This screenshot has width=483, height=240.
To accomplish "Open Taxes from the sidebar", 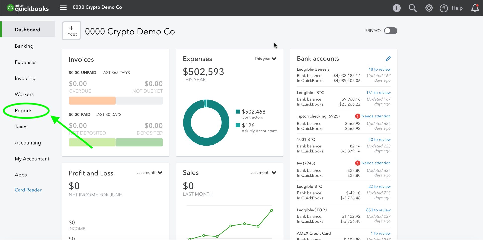I will click(x=21, y=127).
